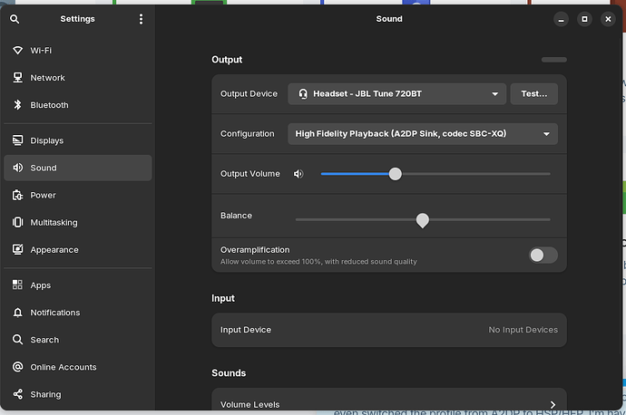This screenshot has height=415, width=626.
Task: Enable the Overamplification switch
Action: tap(543, 255)
